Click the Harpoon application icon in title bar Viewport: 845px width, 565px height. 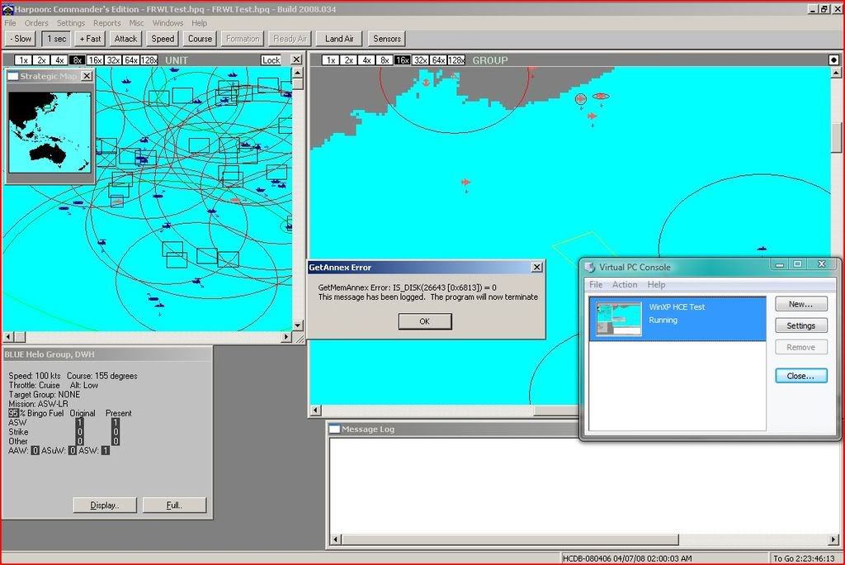coord(7,8)
